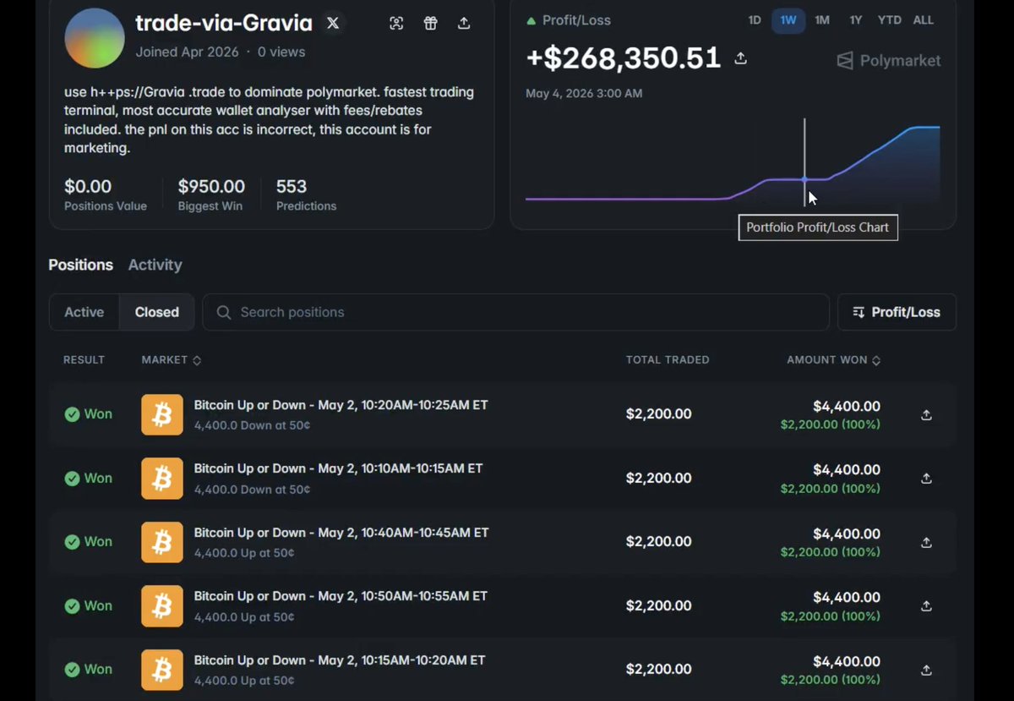The height and width of the screenshot is (701, 1014).
Task: Click Bitcoin icon of 10:15AM-10:20AM market
Action: tap(162, 670)
